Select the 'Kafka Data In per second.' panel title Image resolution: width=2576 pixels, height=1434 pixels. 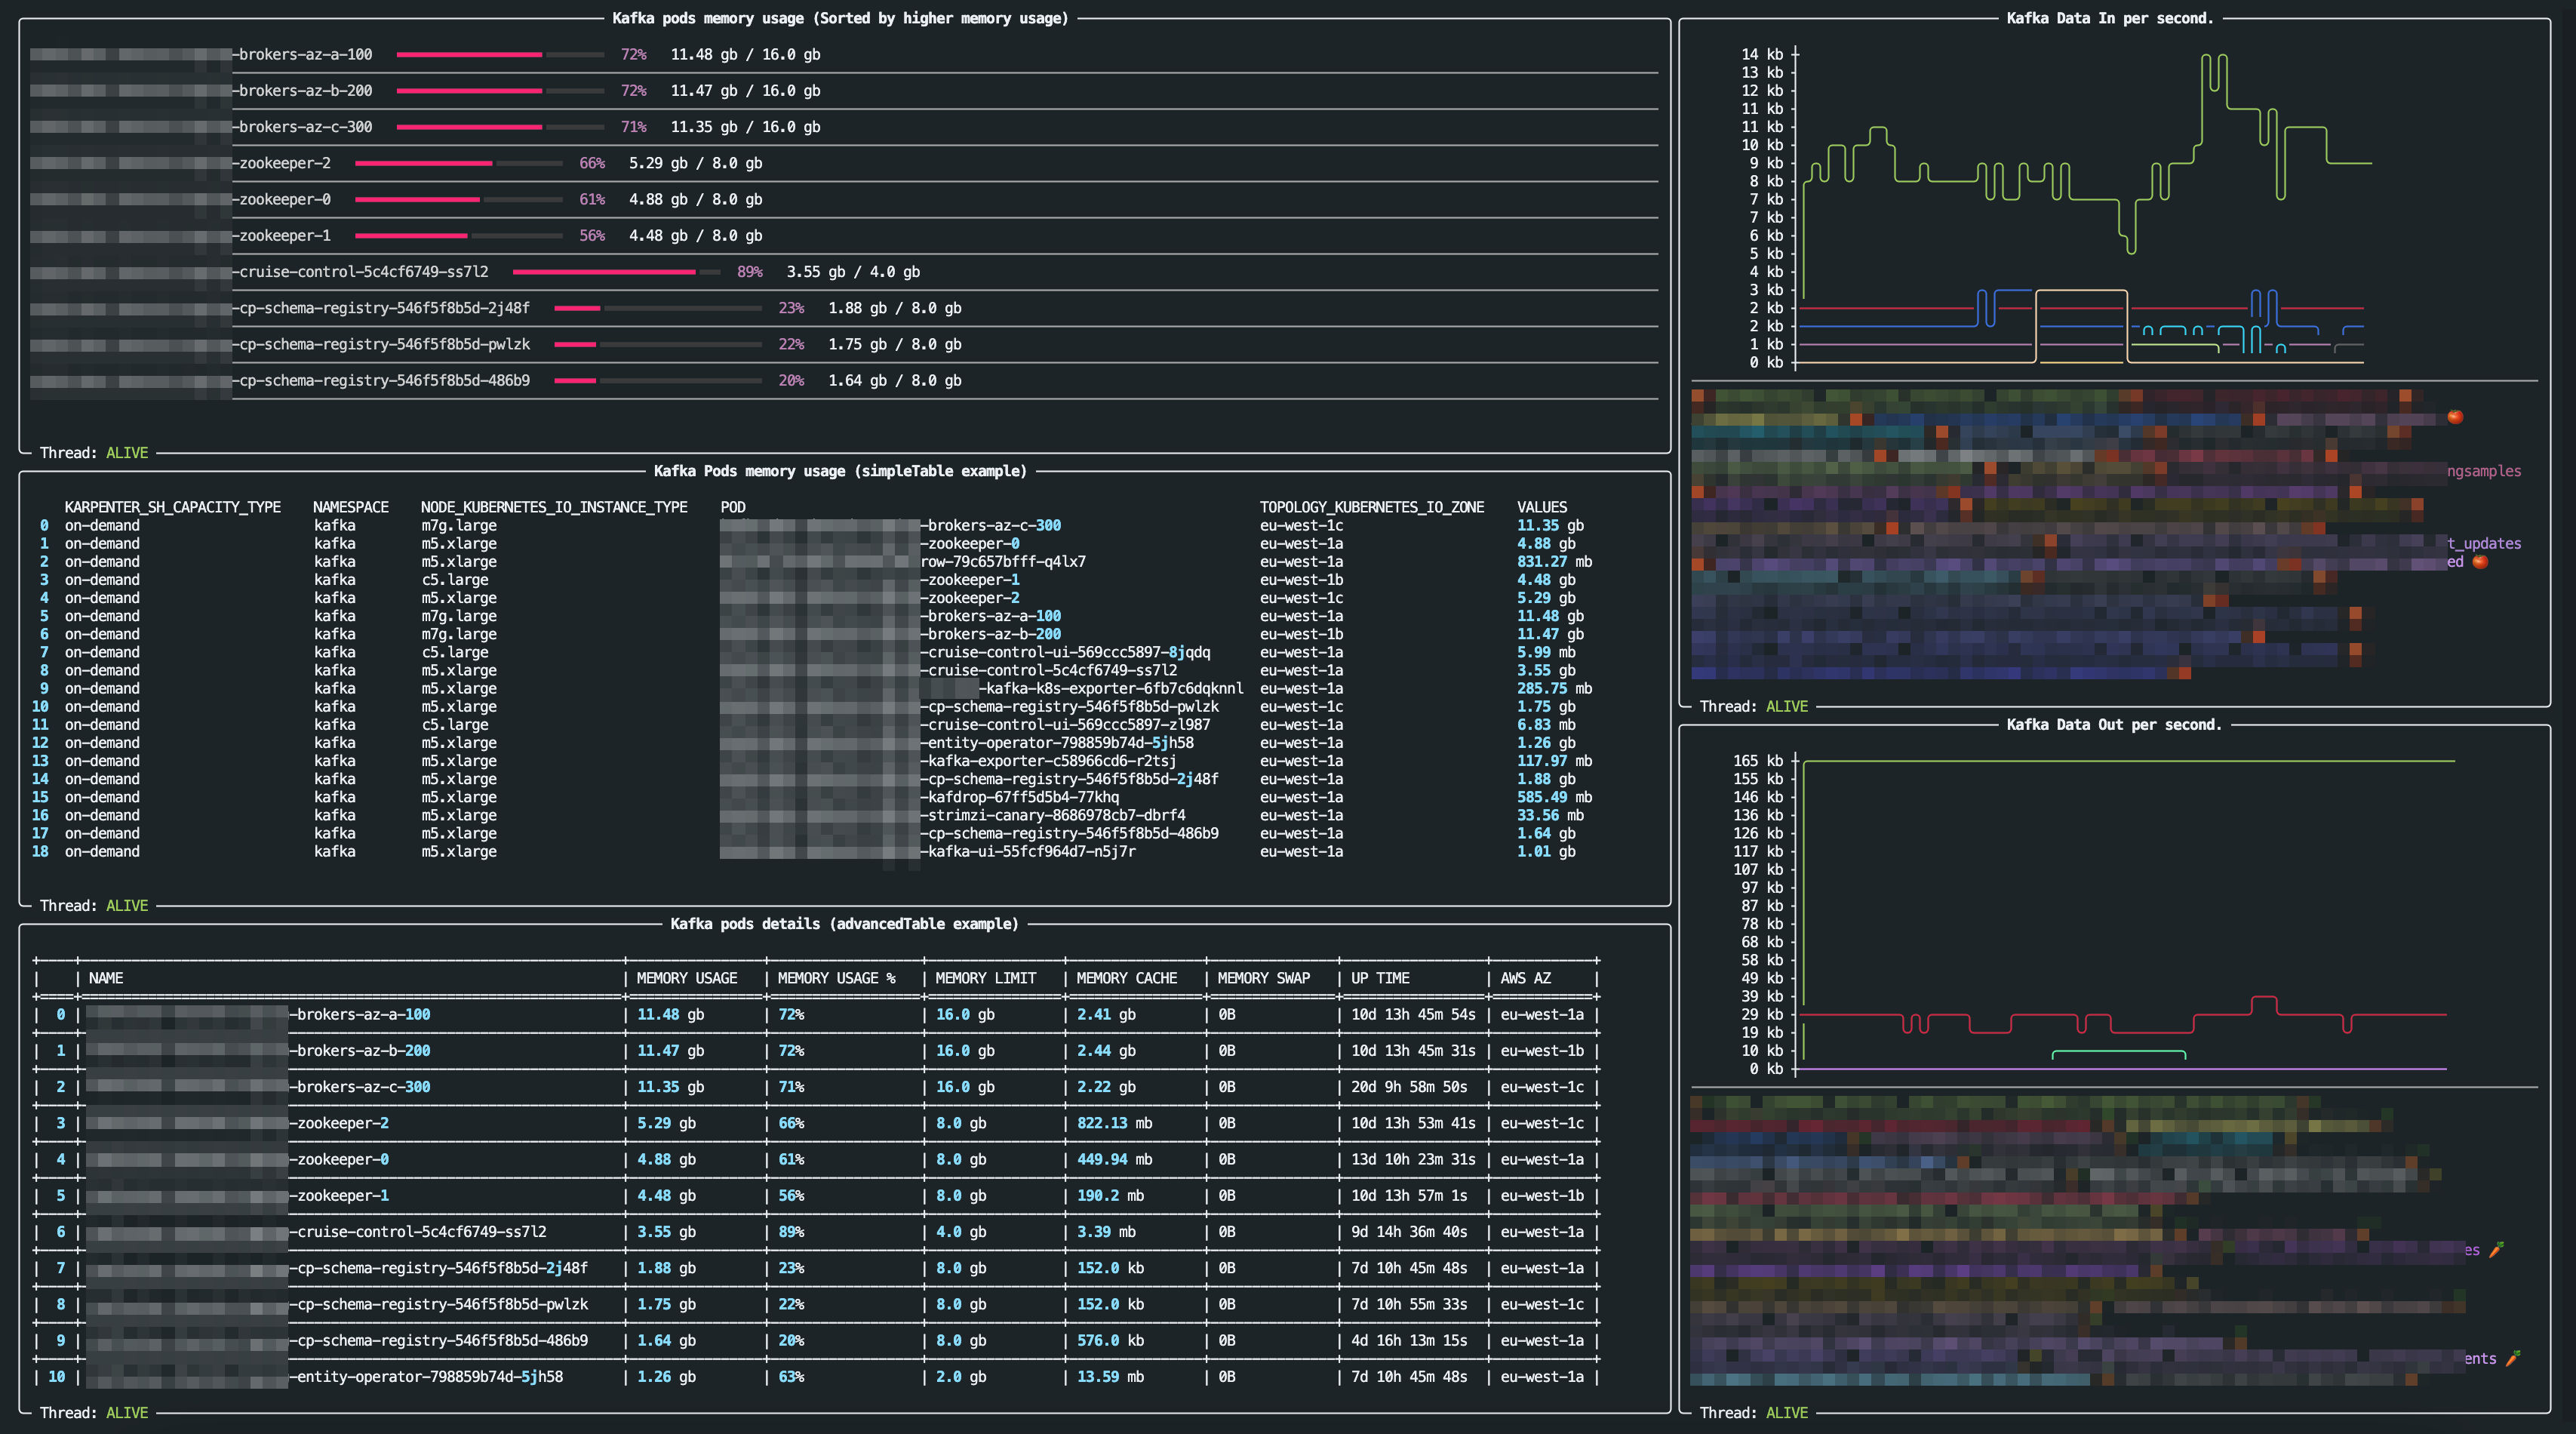coord(2110,18)
